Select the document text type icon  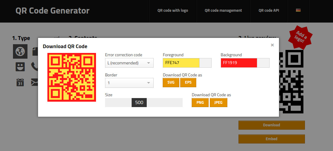click(35, 51)
